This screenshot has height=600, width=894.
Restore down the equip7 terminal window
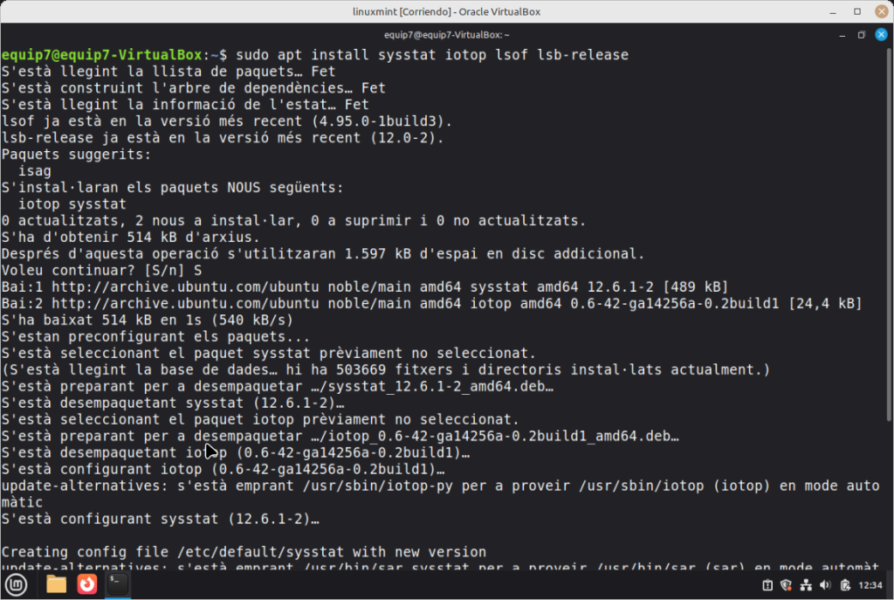point(861,35)
